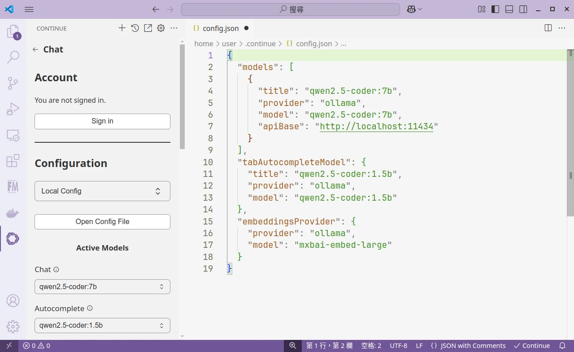
Task: Open Continue session history icon
Action: (x=135, y=28)
